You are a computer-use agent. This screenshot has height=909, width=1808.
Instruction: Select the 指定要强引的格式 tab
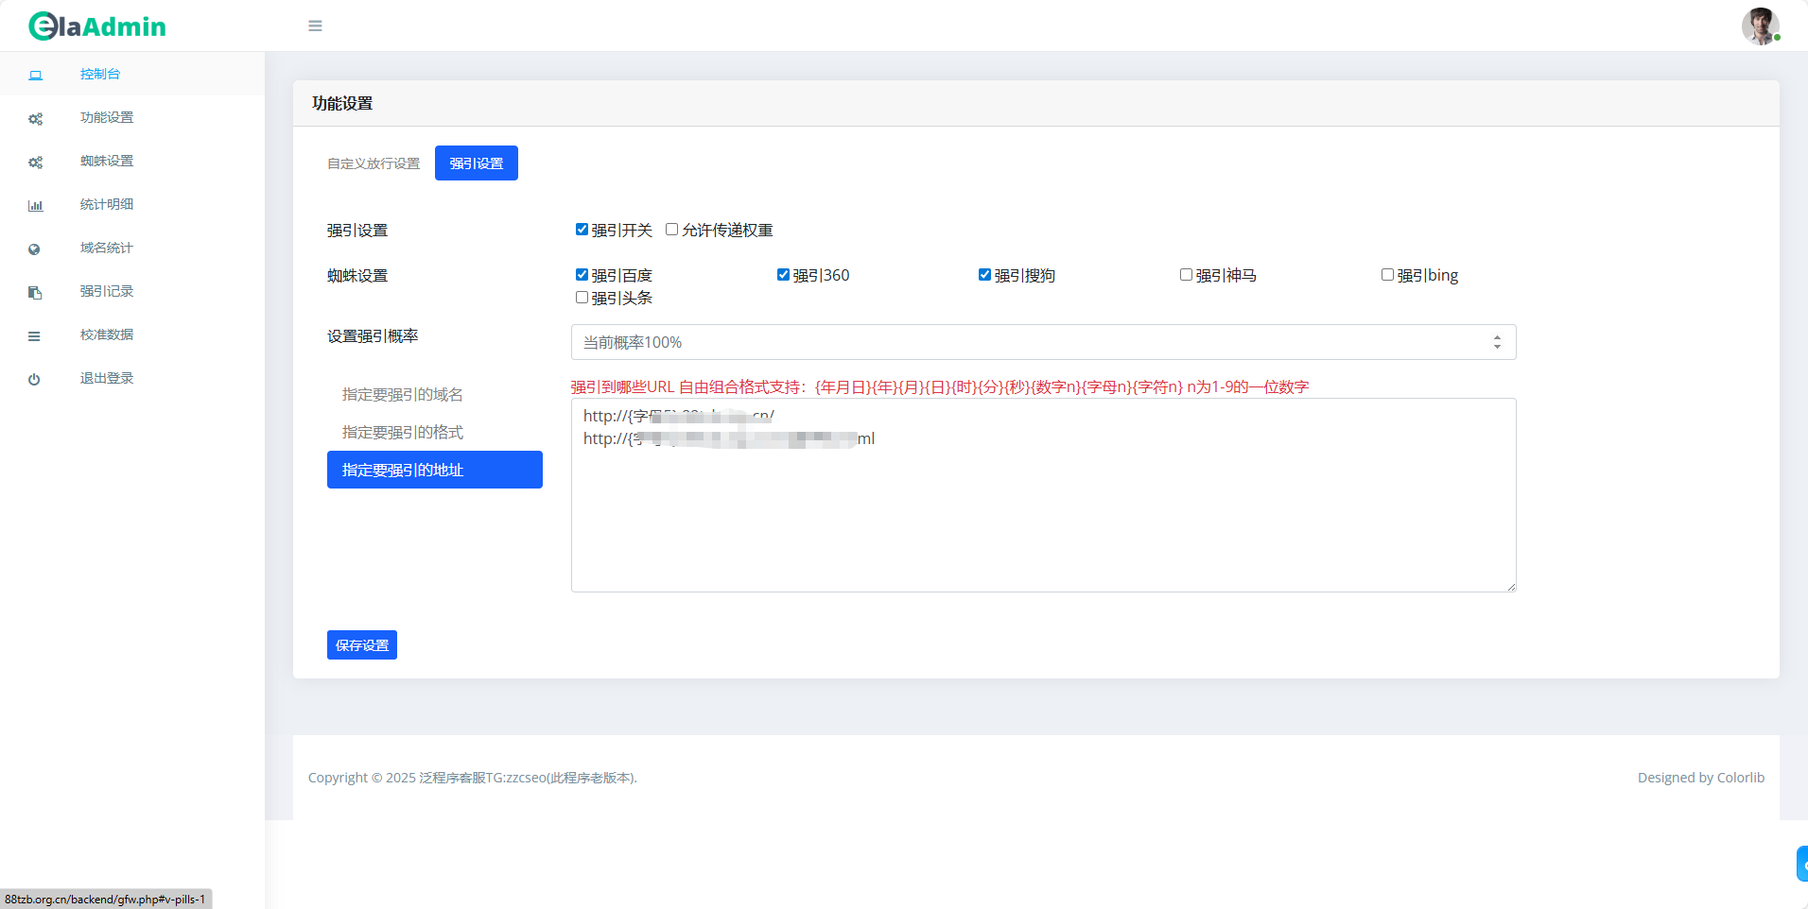pyautogui.click(x=403, y=432)
